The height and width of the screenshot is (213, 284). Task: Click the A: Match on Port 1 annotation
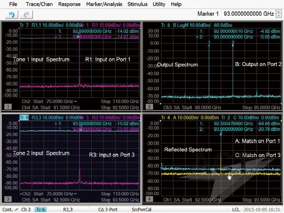[258, 141]
